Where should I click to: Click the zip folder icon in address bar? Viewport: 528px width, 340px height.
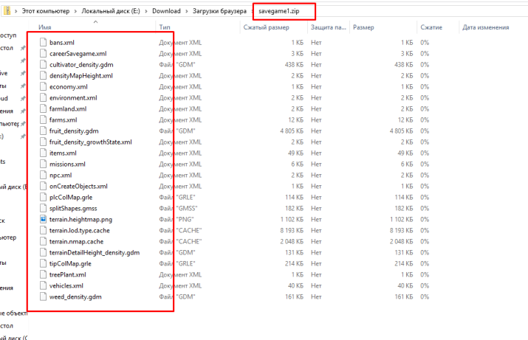coord(7,11)
